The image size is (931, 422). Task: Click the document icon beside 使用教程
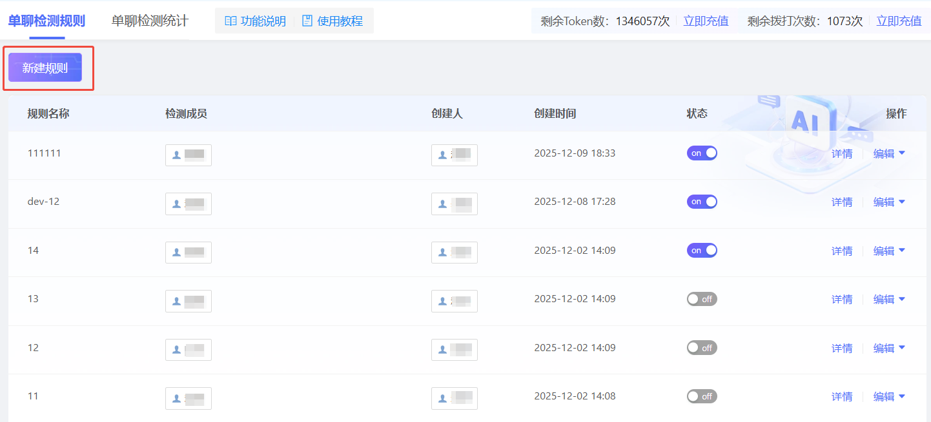point(307,21)
